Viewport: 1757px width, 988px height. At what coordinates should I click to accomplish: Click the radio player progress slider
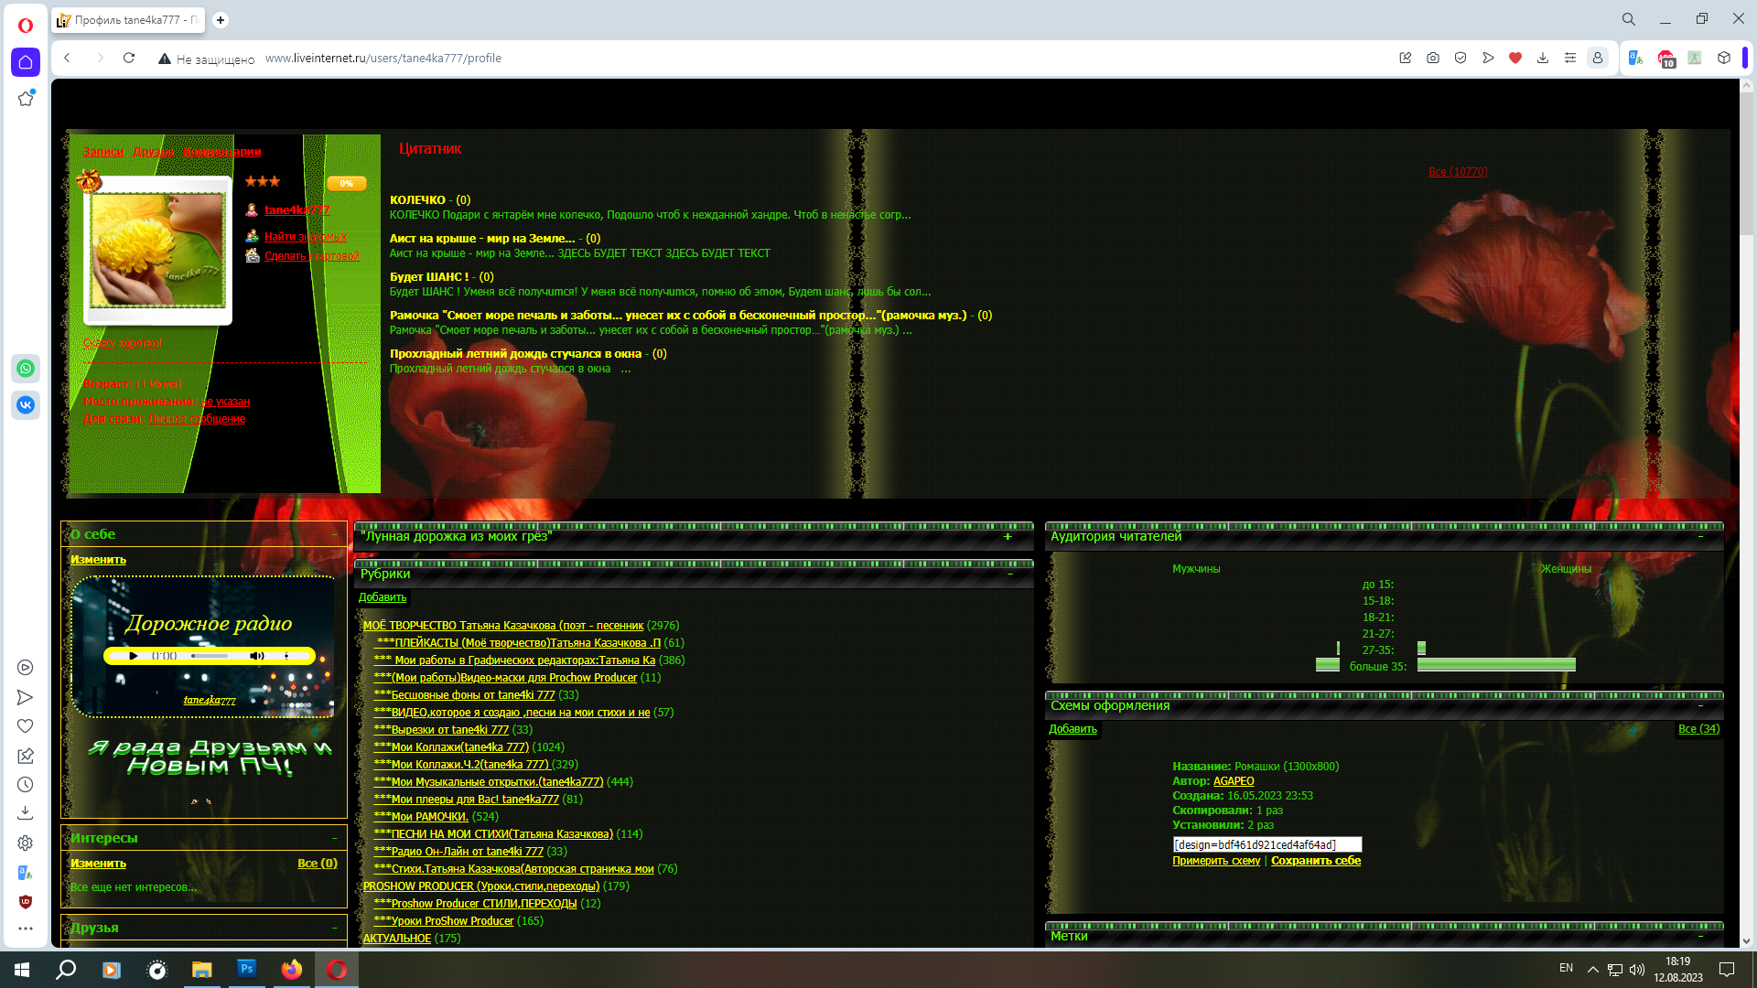210,656
